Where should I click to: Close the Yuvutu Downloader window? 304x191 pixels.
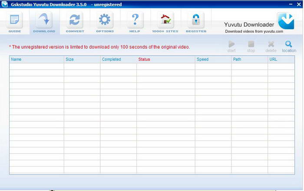coord(299,4)
